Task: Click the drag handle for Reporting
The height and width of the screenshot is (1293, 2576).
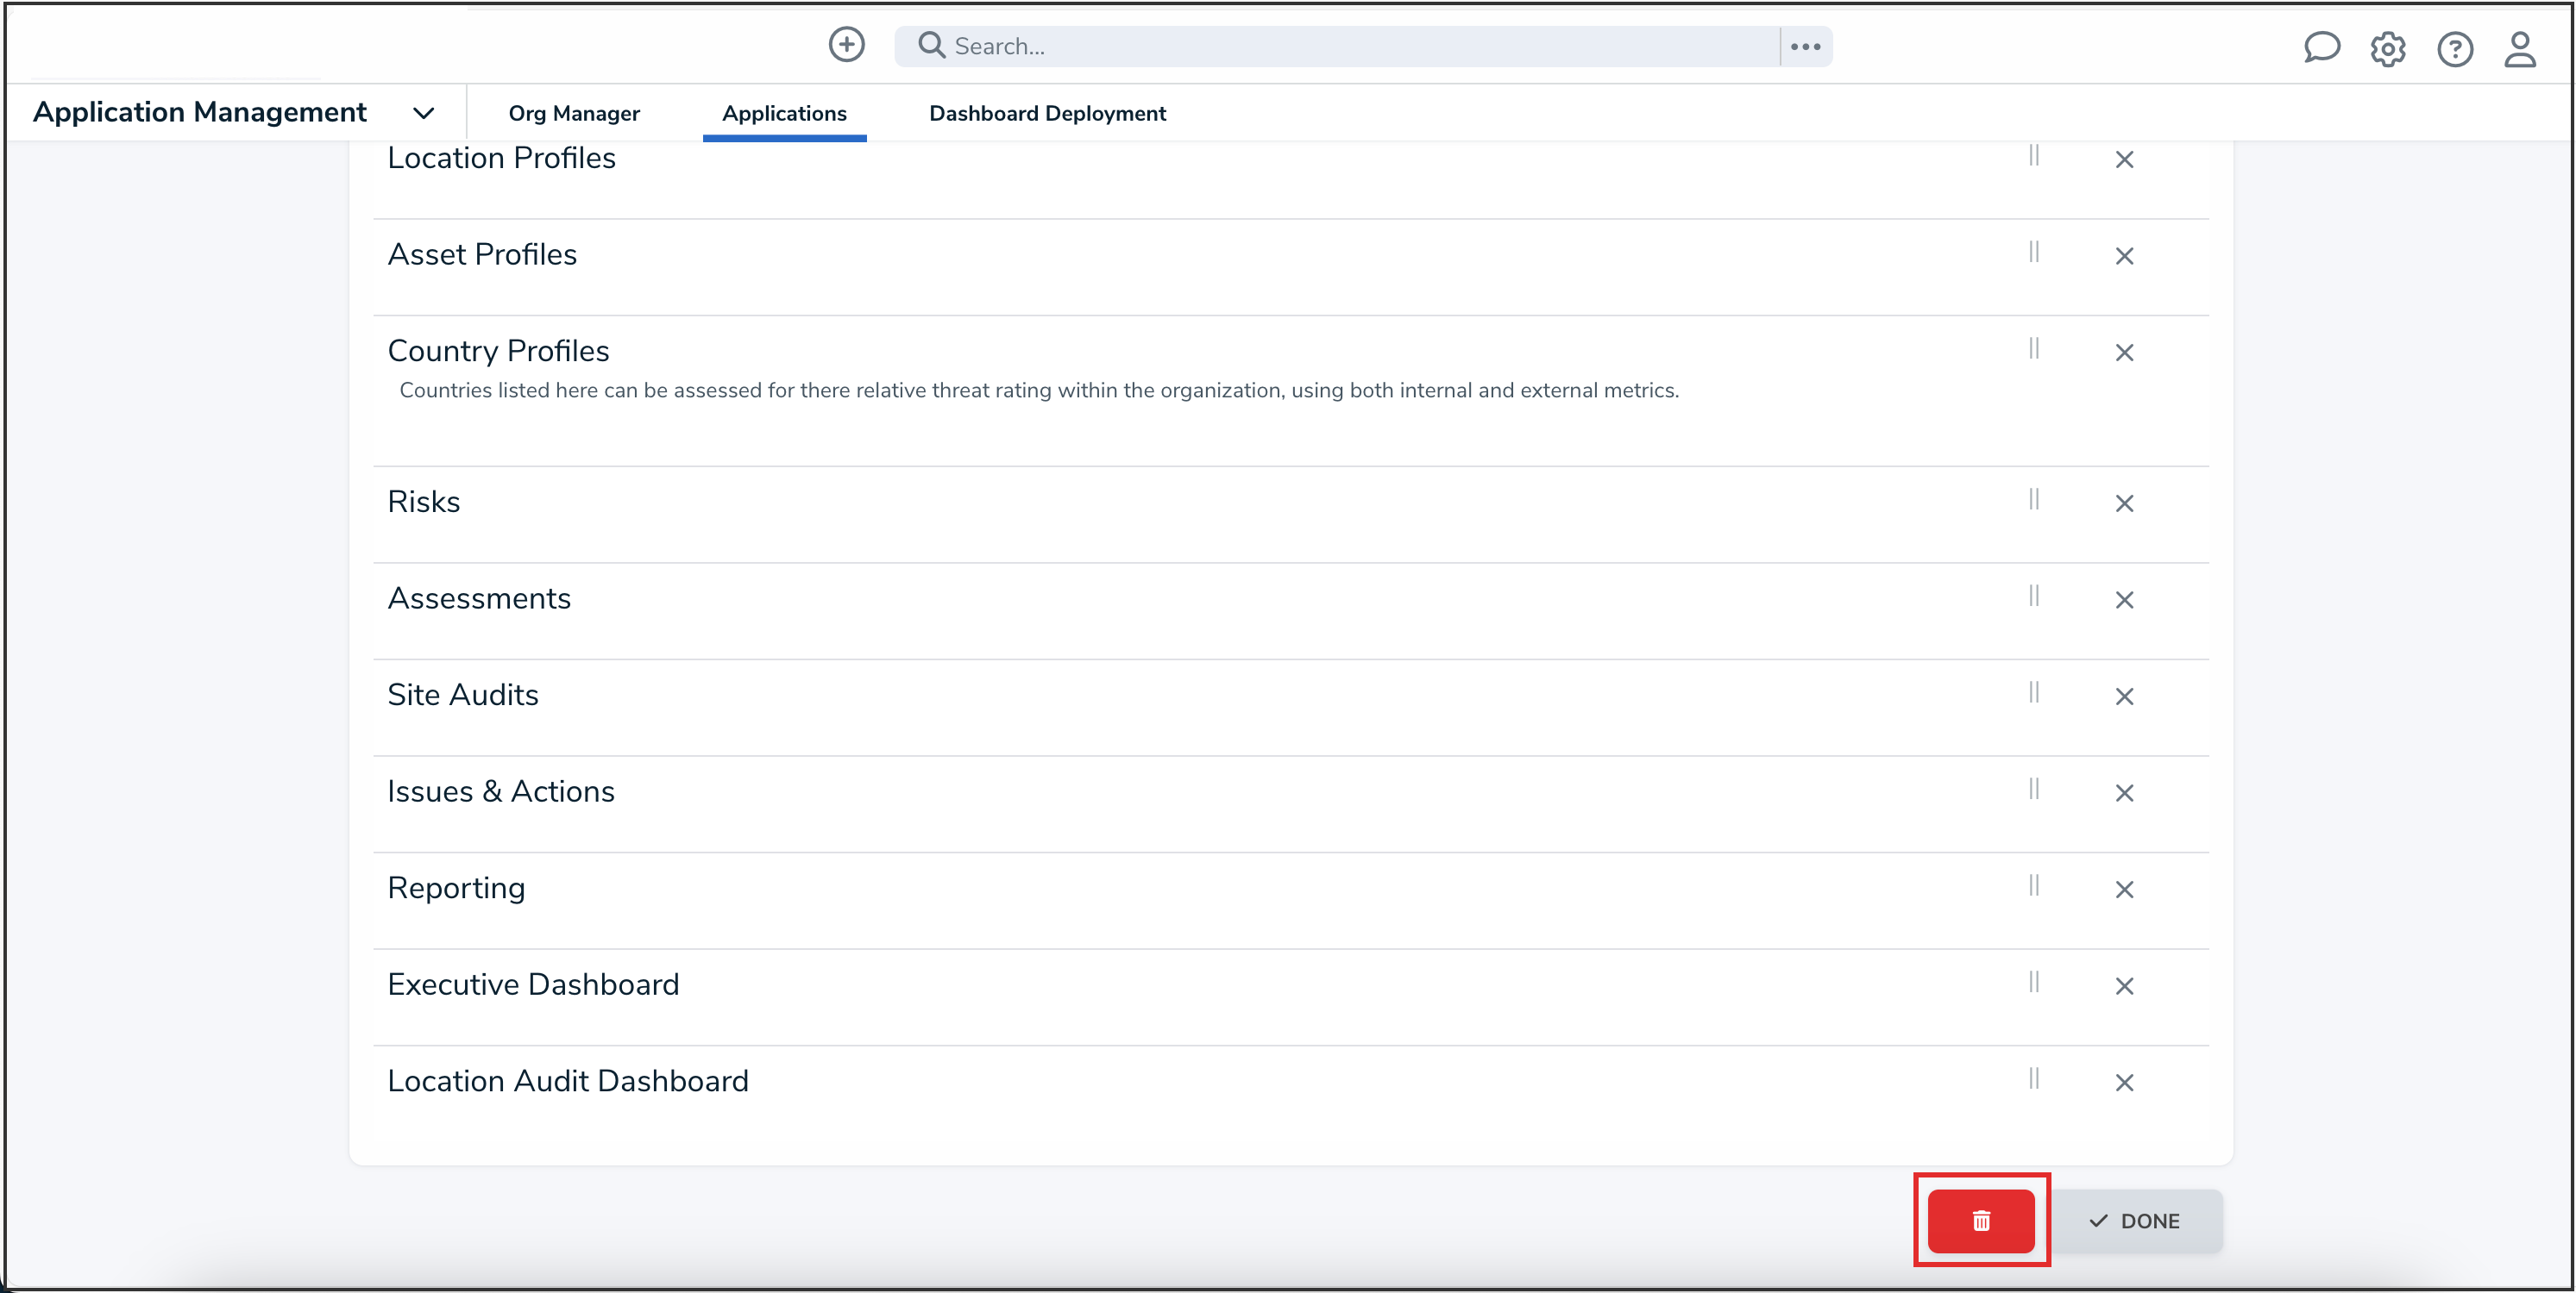Action: pos(2033,885)
